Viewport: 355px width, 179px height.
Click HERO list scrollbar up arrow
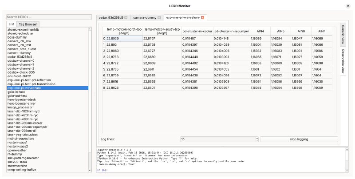click(x=90, y=29)
